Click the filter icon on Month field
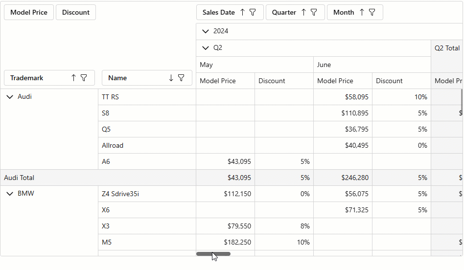 click(372, 12)
